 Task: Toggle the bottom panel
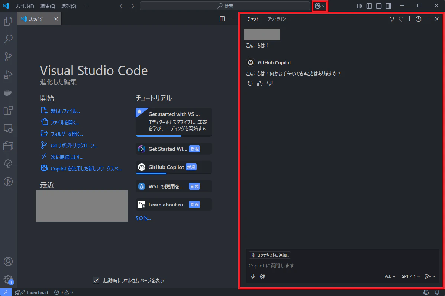tap(378, 6)
